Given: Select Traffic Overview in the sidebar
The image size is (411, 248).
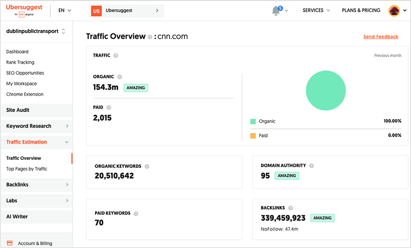Looking at the screenshot, I should pyautogui.click(x=24, y=158).
